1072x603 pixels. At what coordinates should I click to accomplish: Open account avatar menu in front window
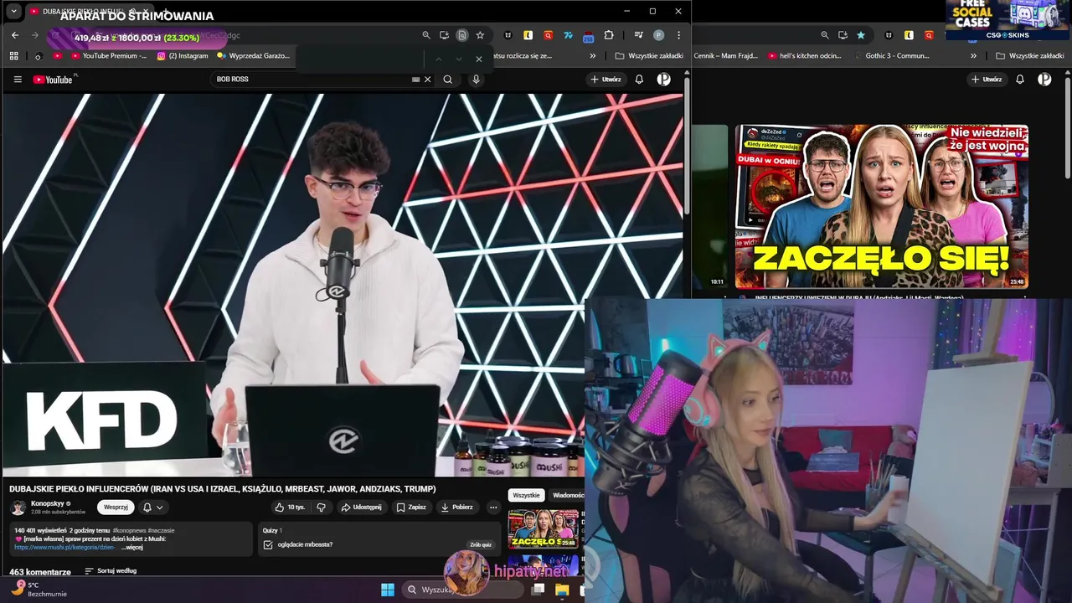(x=663, y=80)
